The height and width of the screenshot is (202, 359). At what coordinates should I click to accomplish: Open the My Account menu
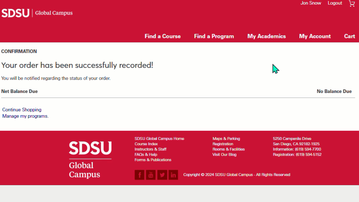315,36
